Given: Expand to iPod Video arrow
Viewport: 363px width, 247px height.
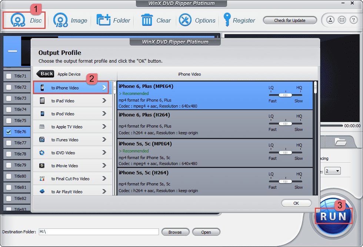Looking at the screenshot, I should tap(104, 113).
